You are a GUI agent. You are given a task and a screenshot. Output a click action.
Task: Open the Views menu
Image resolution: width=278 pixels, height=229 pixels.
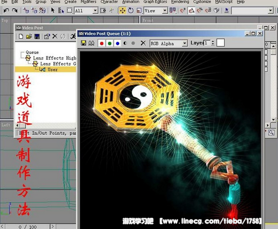55,2
